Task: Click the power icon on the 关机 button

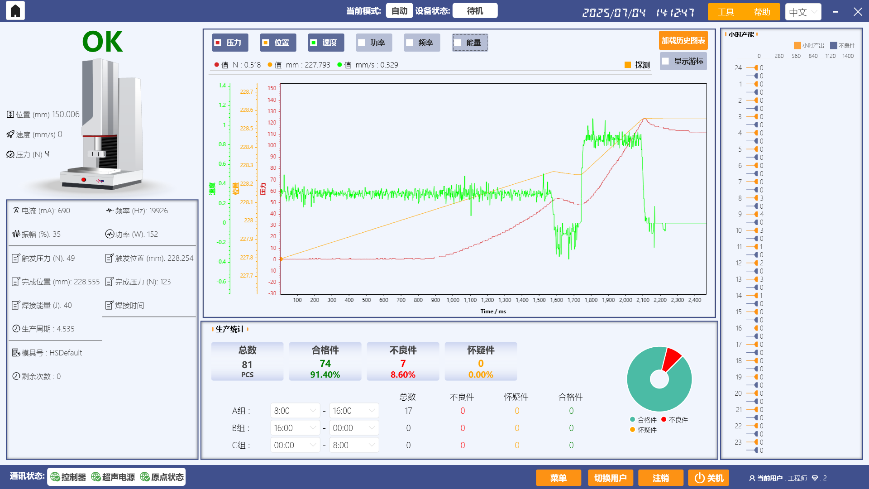Action: (699, 477)
